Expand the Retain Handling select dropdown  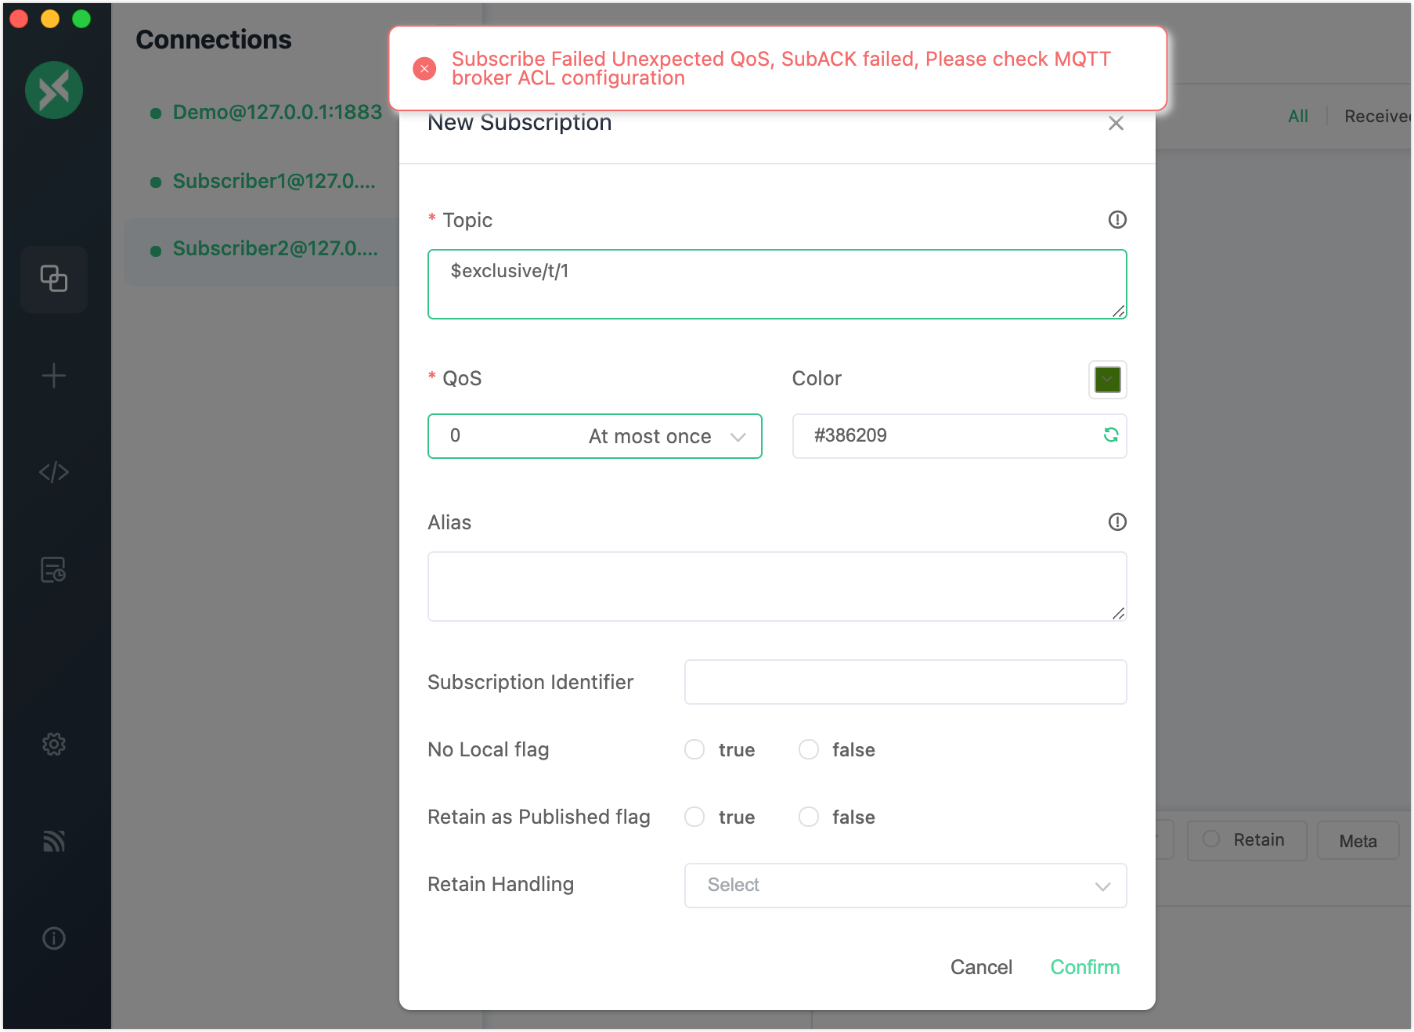(905, 886)
